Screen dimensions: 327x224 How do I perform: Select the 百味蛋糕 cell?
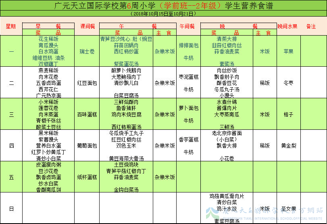87,114
